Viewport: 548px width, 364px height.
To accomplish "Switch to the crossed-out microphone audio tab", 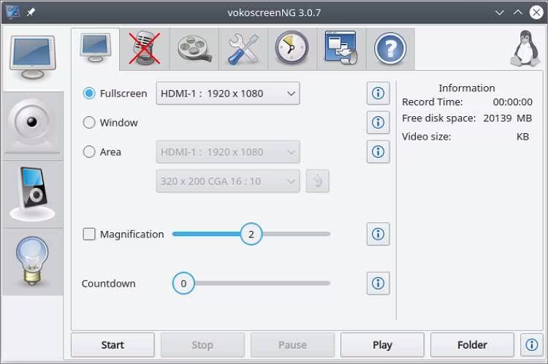I will point(145,49).
